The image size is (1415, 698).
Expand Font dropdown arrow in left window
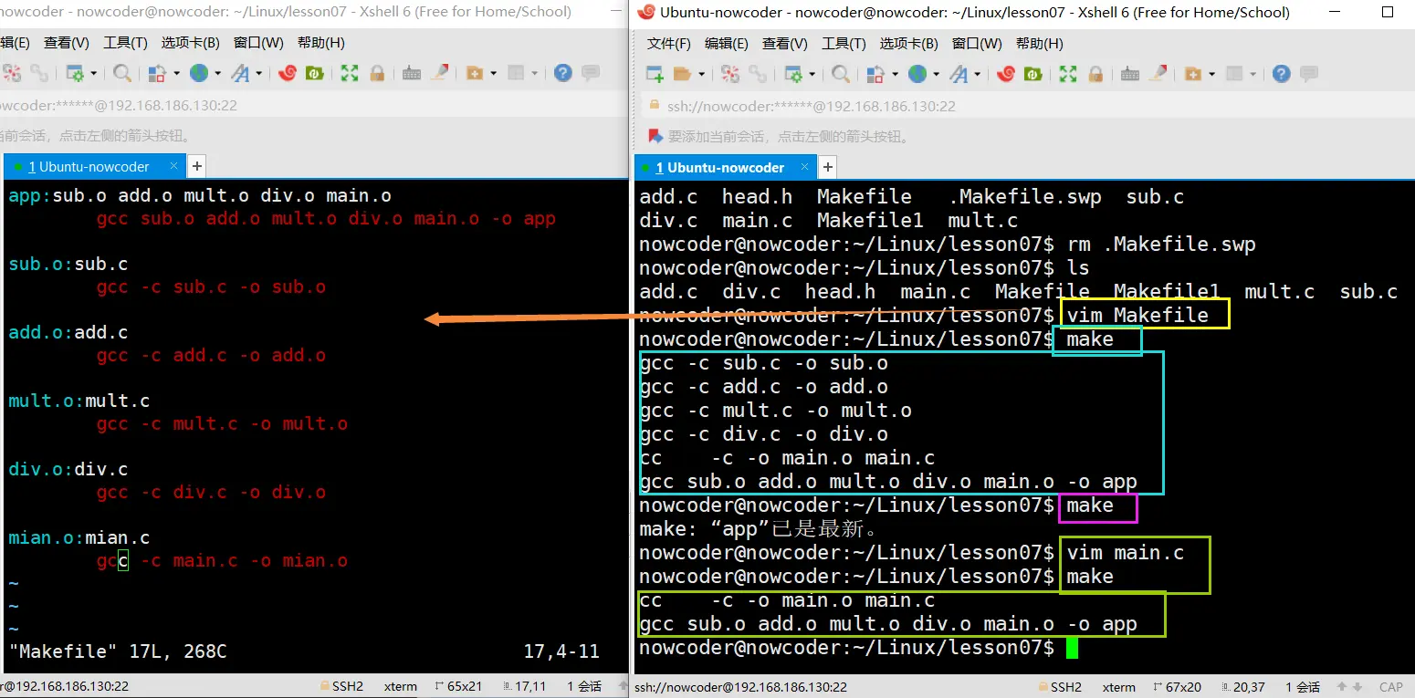click(x=258, y=74)
